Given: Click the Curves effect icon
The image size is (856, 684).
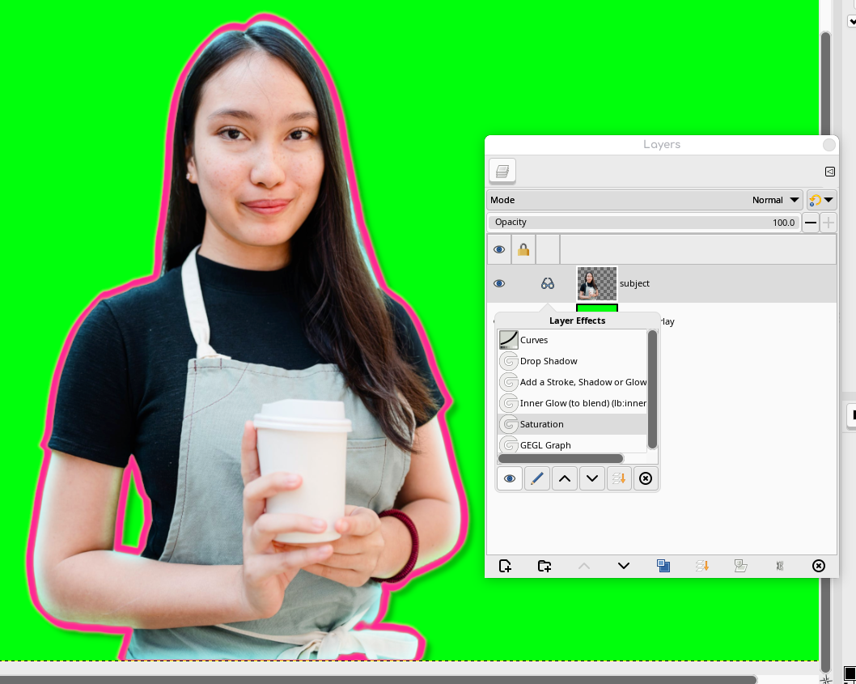Looking at the screenshot, I should [508, 340].
